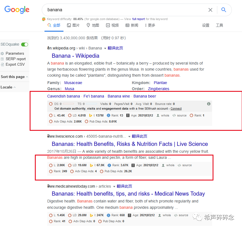Click full report keyword link
This screenshot has width=242, height=228.
(138, 19)
